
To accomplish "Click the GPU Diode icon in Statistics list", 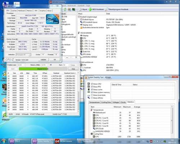I will [94, 129].
